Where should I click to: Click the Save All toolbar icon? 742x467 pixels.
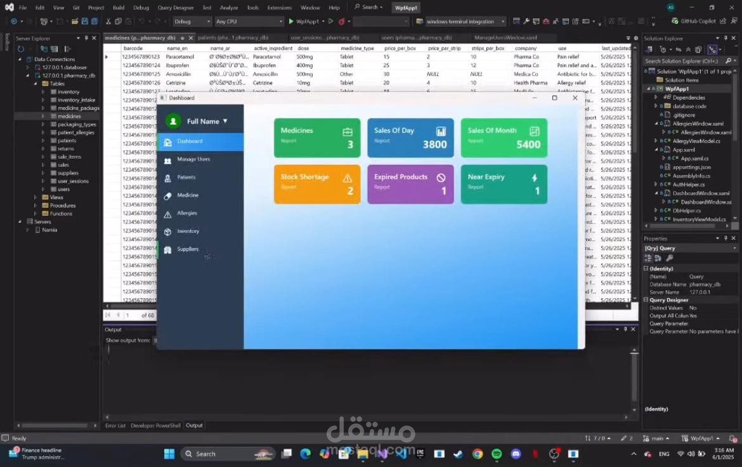94,22
